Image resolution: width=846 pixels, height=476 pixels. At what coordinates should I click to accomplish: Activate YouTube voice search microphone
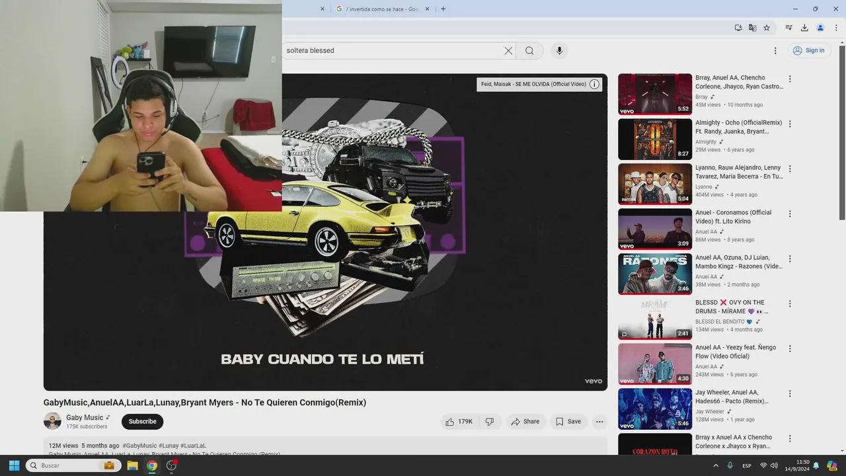point(558,50)
